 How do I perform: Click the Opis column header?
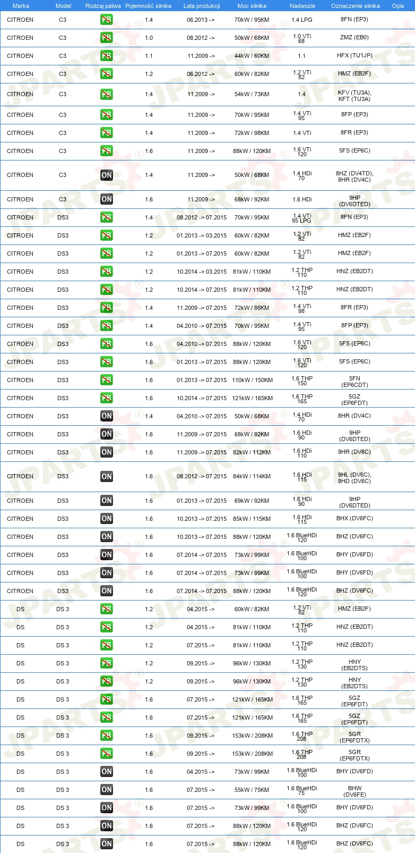tap(398, 6)
